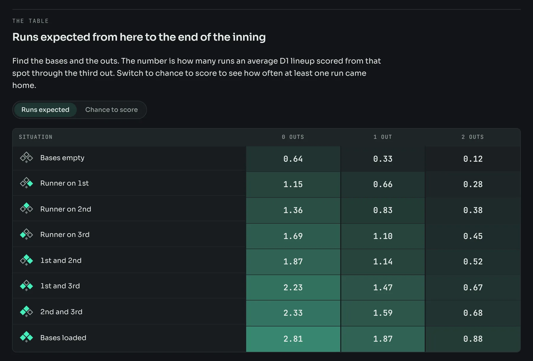Click the 2nd and 3rd diamond icon

coord(26,312)
